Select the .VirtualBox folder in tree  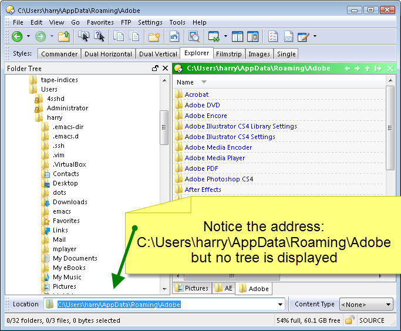point(69,164)
